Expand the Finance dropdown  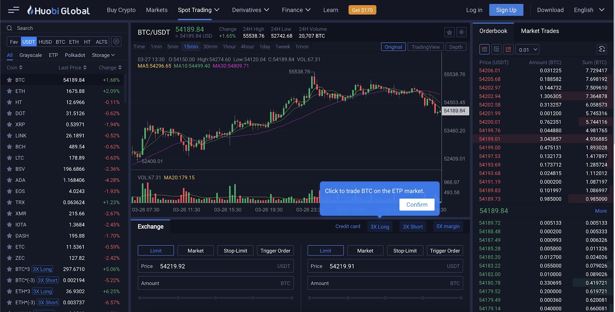click(296, 10)
